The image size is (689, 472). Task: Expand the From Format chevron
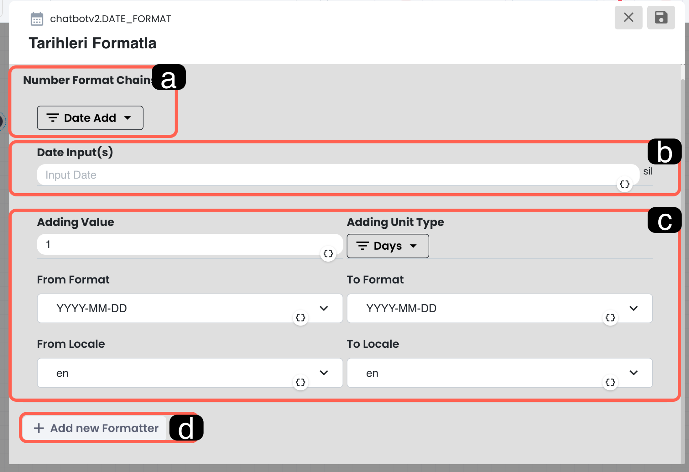pos(324,308)
